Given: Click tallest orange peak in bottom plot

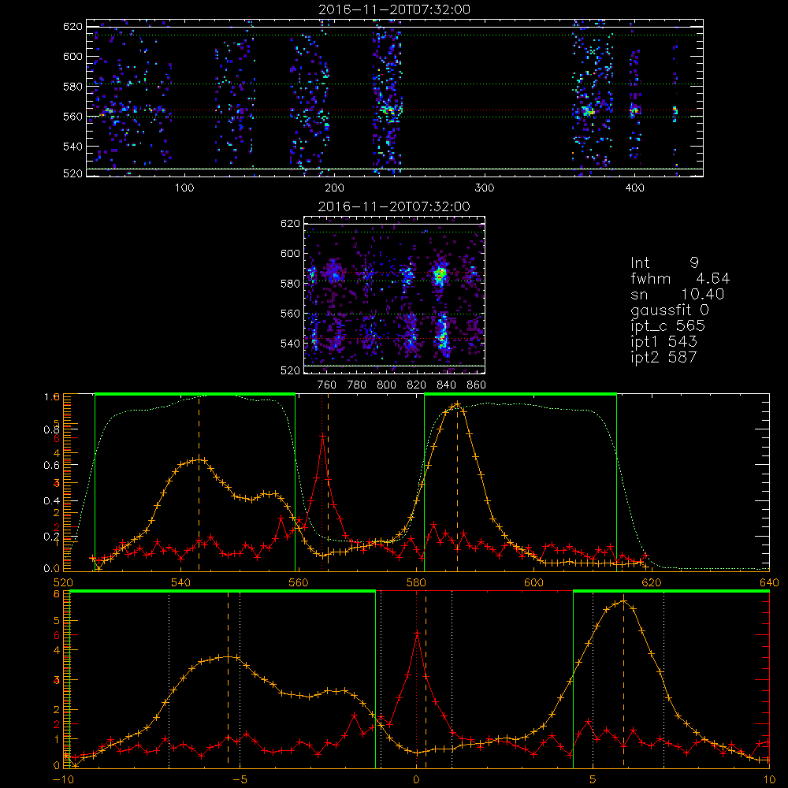Looking at the screenshot, I should [623, 601].
